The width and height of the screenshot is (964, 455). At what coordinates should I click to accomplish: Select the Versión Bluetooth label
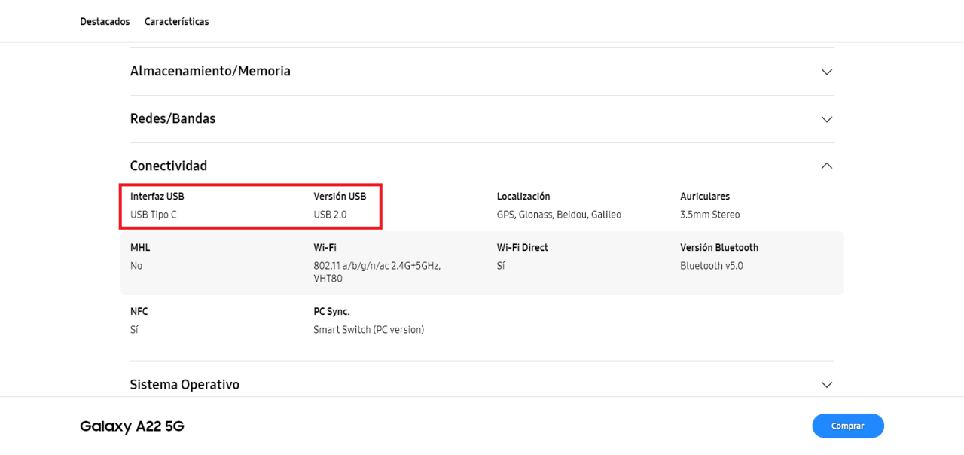719,248
